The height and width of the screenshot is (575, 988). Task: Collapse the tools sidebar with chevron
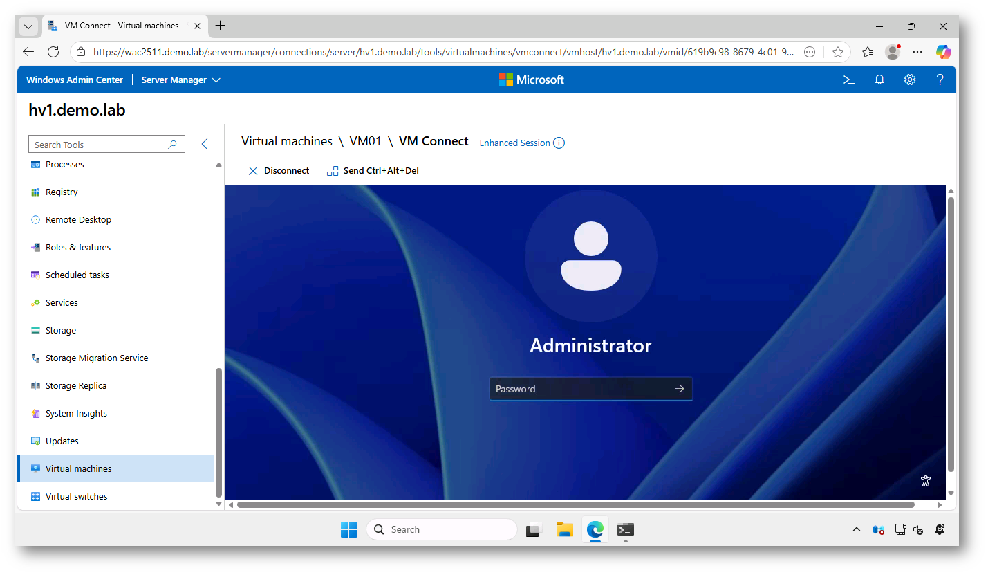coord(205,144)
